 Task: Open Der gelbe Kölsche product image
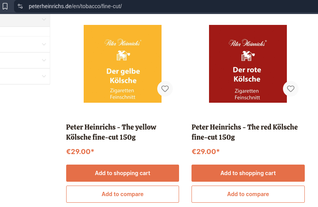click(123, 64)
